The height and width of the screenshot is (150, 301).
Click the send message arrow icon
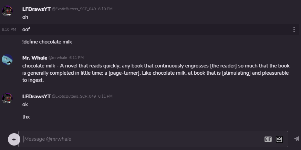point(296,139)
